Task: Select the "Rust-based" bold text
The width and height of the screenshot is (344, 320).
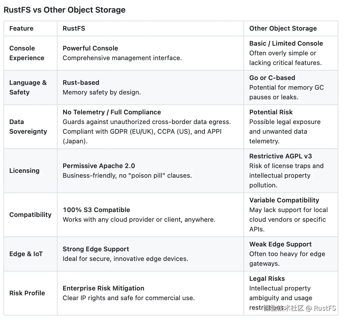Action: [x=81, y=83]
